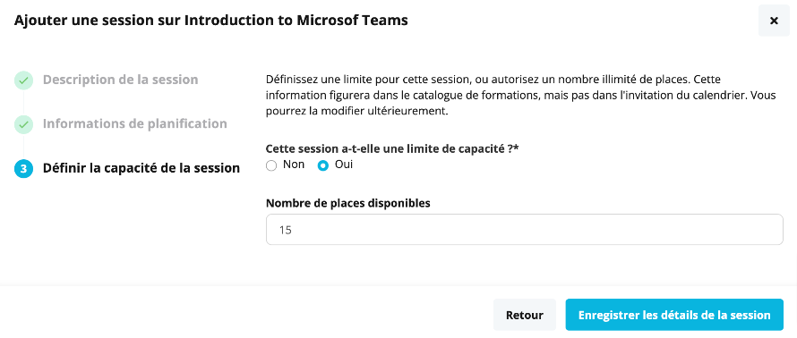797x338 pixels.
Task: Click the blue step 3 number badge
Action: (x=23, y=168)
